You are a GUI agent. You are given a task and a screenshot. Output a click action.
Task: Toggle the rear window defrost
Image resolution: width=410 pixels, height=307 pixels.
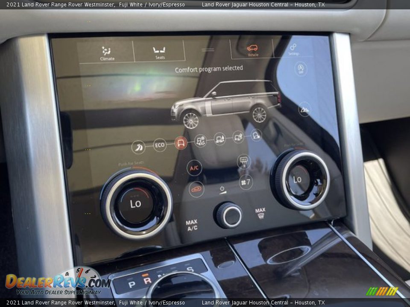pos(243,161)
